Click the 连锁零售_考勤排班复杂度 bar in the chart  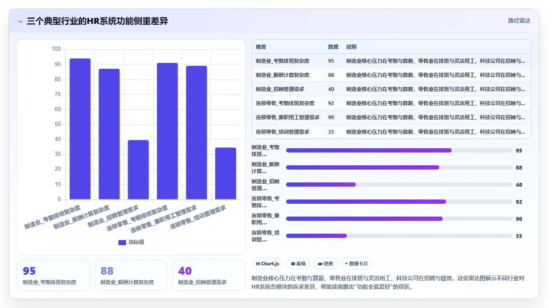coord(167,131)
